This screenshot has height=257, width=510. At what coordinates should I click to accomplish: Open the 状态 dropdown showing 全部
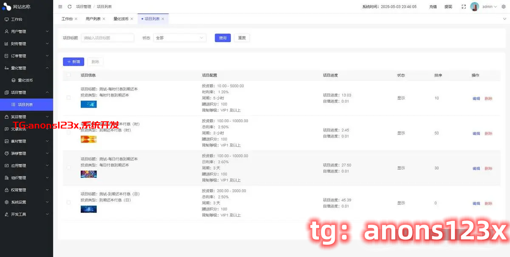[180, 38]
